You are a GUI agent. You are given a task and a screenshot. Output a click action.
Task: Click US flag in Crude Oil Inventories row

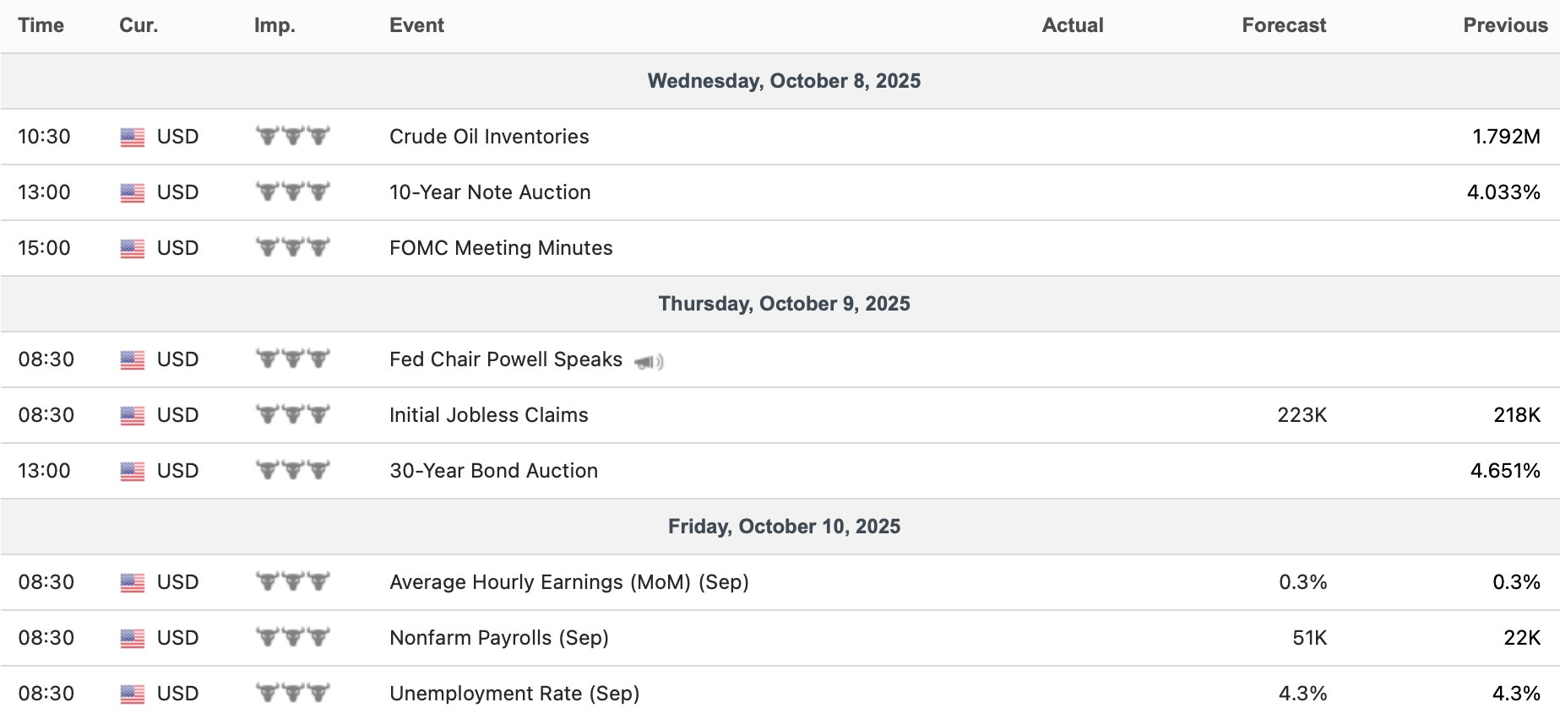133,137
